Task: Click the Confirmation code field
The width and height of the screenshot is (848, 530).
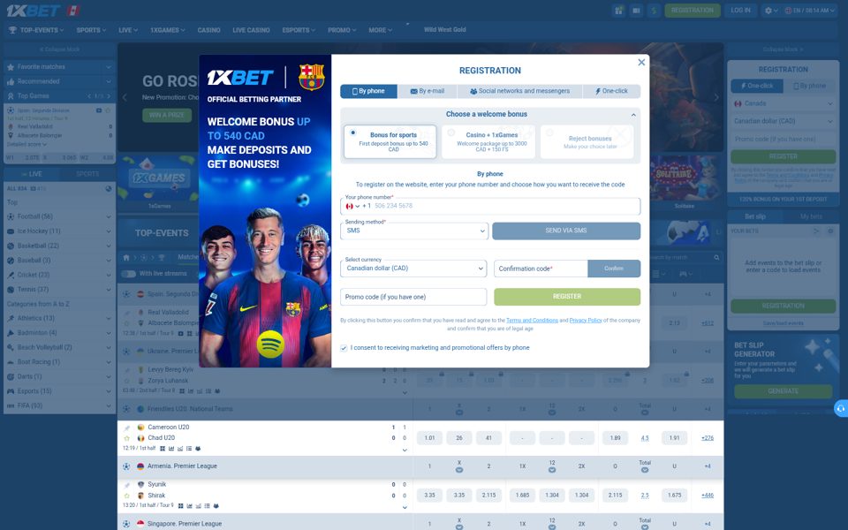Action: 541,269
